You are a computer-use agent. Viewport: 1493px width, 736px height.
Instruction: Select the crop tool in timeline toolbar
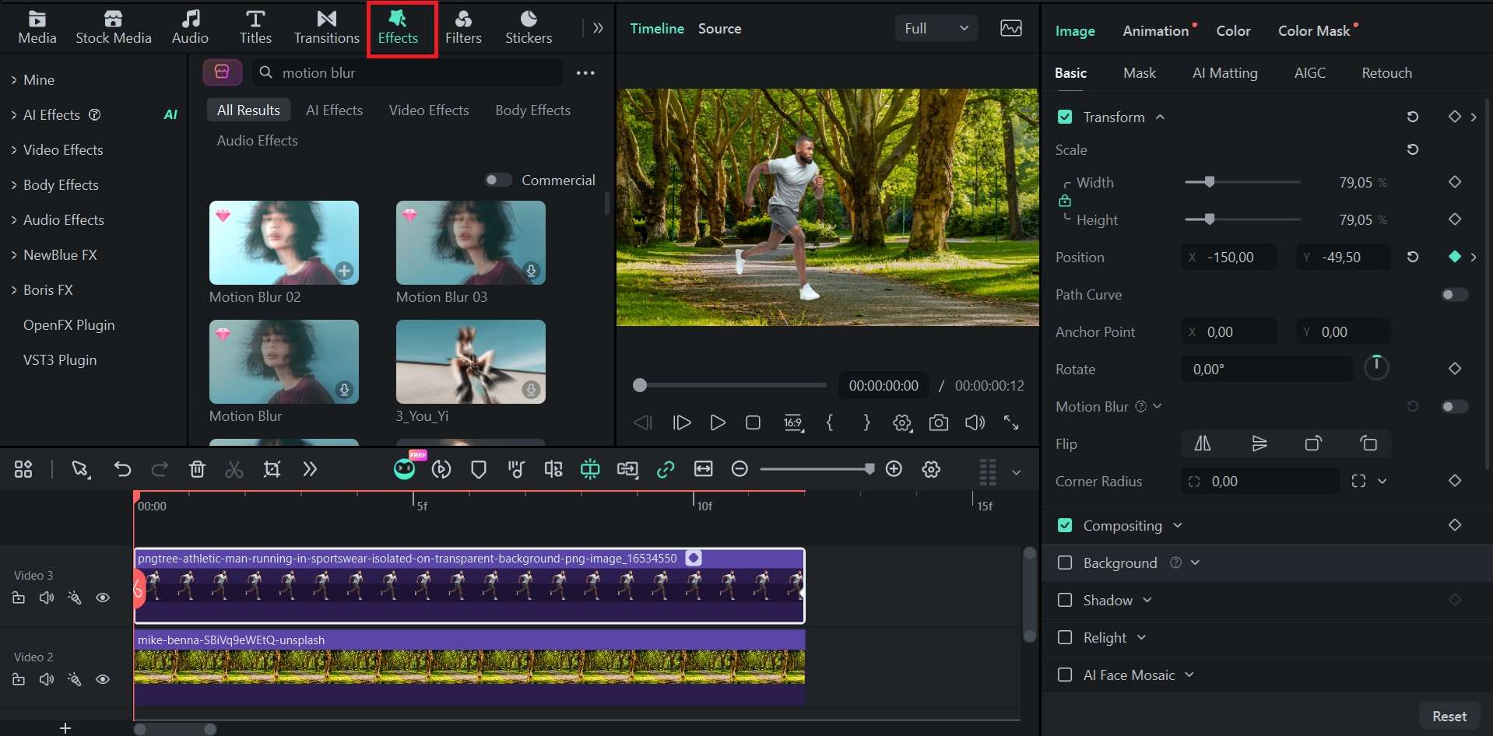(272, 469)
